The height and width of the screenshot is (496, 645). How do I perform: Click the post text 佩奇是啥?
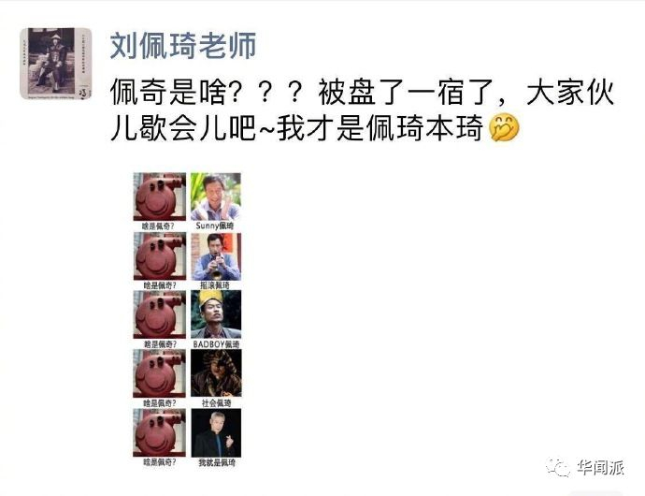(168, 92)
